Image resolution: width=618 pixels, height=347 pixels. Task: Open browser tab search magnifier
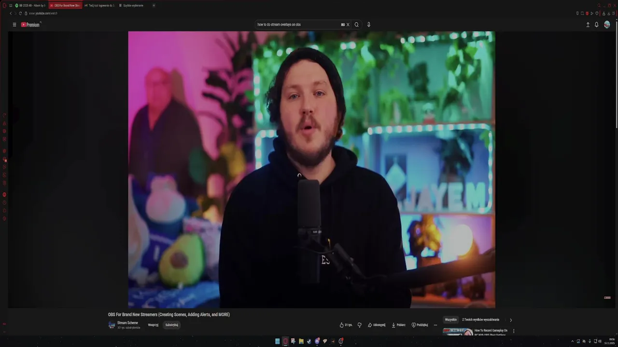tap(599, 5)
